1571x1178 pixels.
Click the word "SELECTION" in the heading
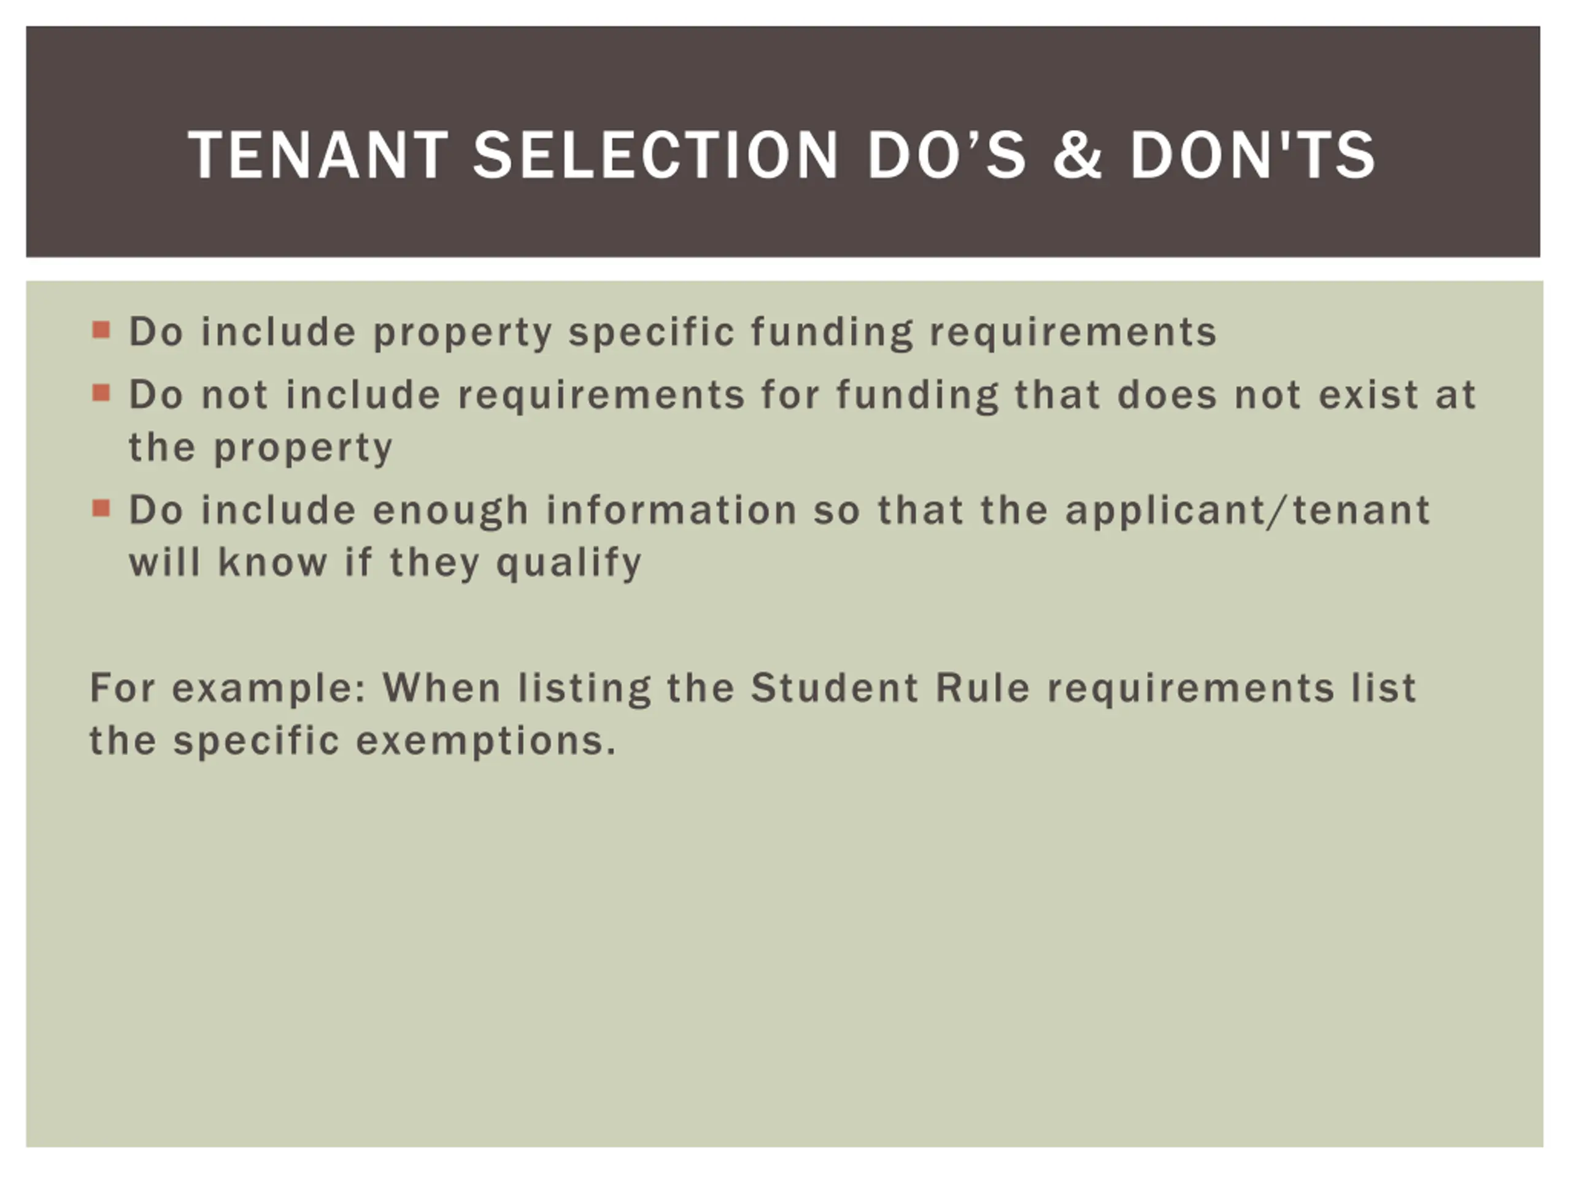coord(657,155)
